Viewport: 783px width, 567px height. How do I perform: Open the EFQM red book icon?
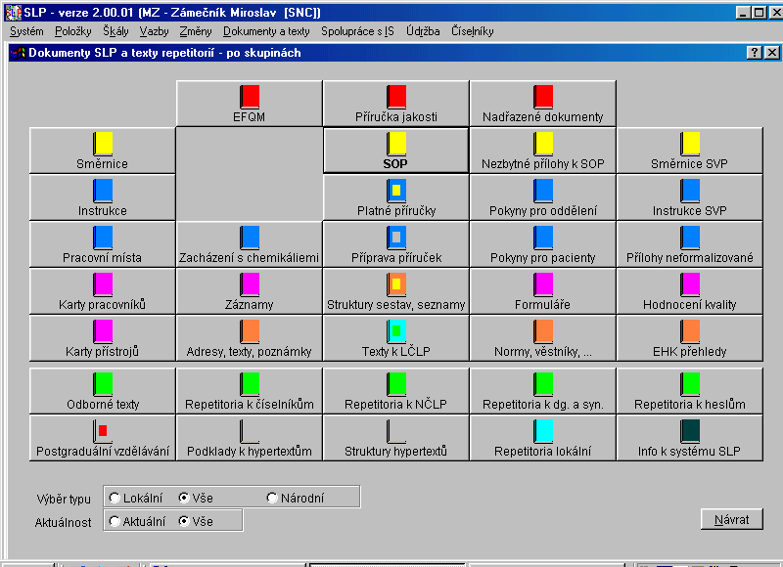coord(250,97)
